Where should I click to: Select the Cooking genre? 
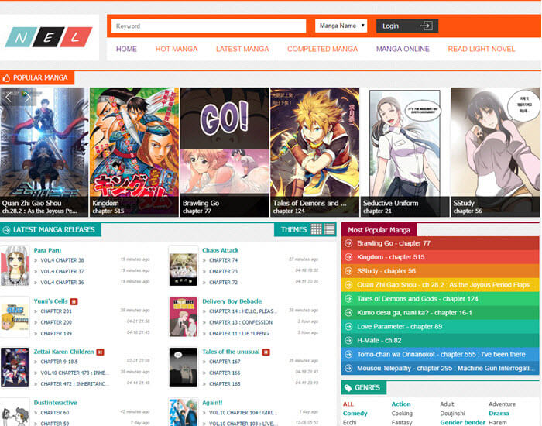tap(402, 414)
